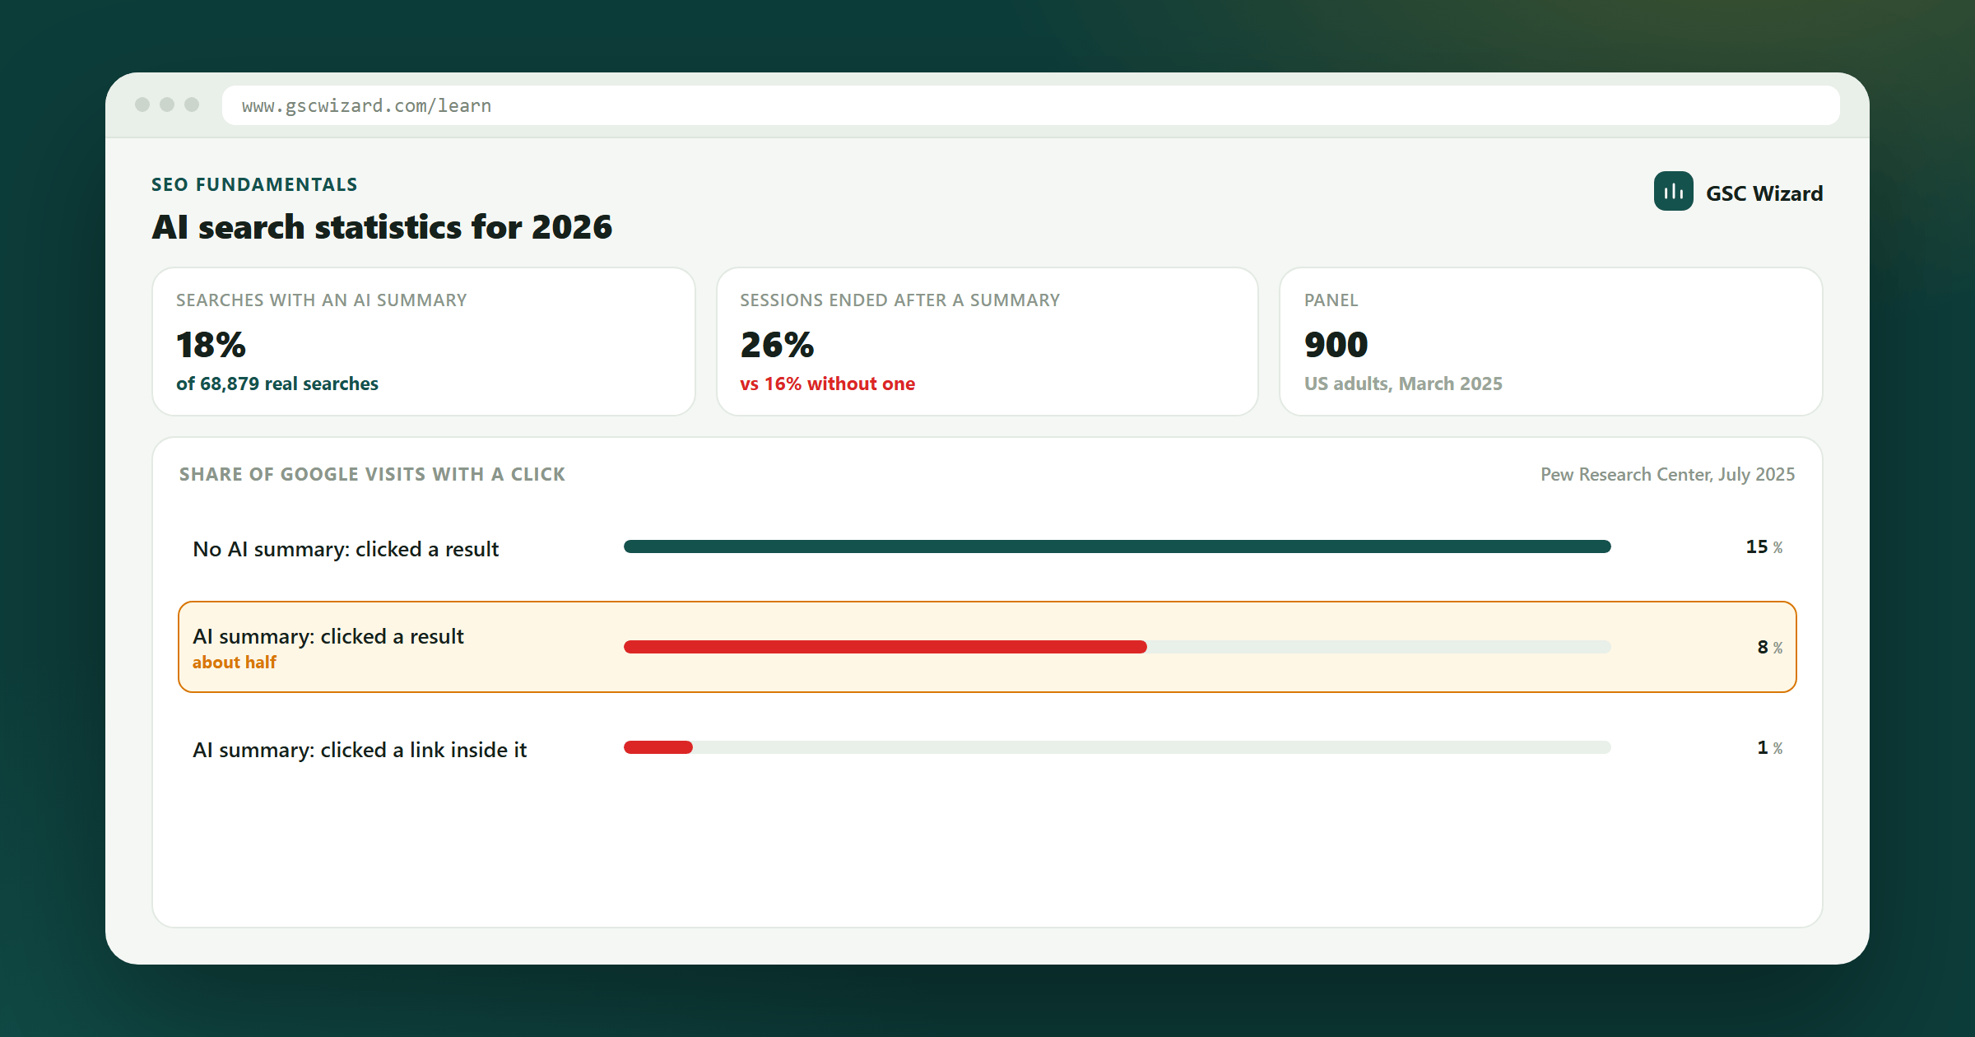This screenshot has width=1975, height=1037.
Task: Click the dark green No AI summary bar
Action: coord(1117,546)
